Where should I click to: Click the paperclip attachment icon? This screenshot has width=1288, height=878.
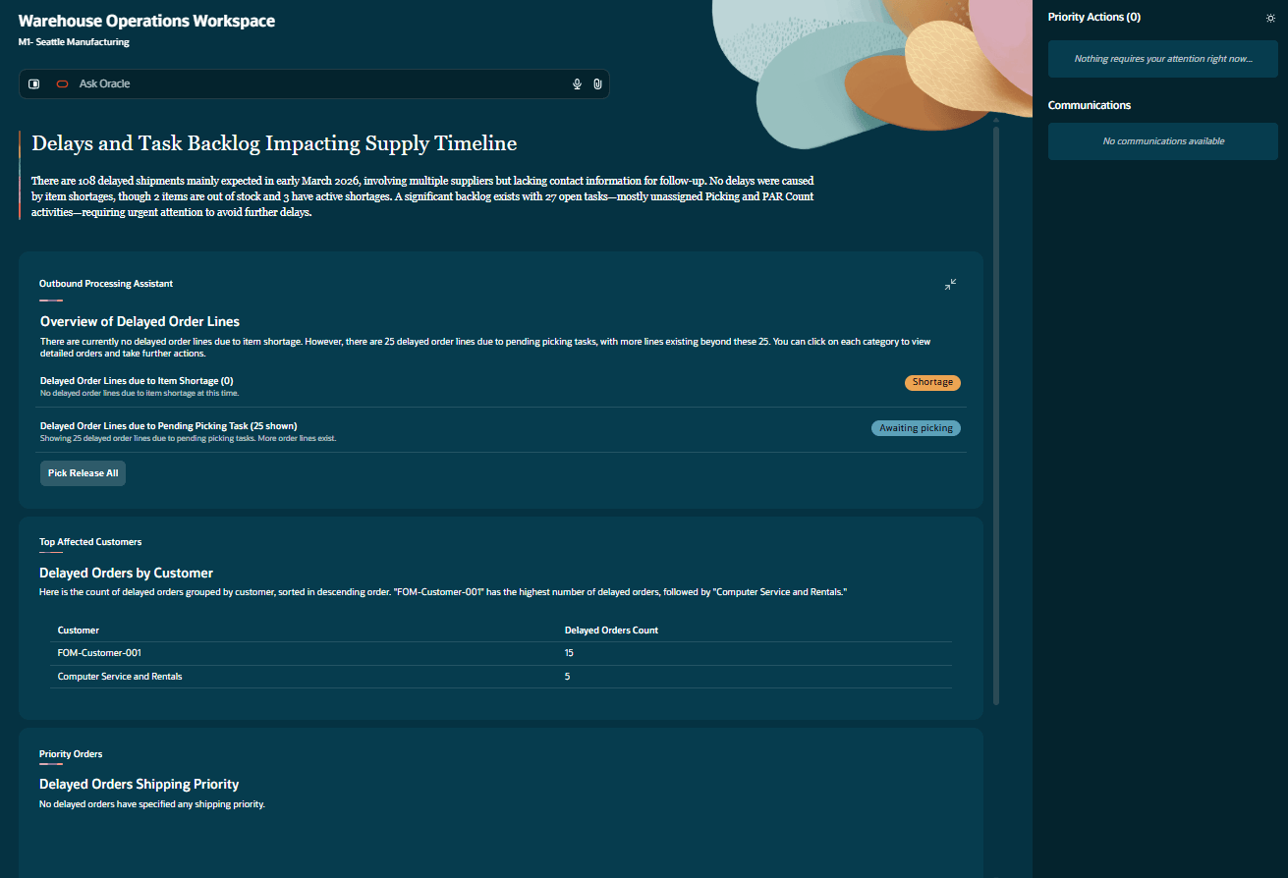[597, 84]
